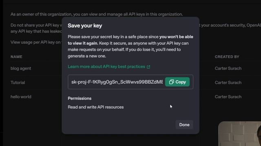Click the CREATED BY column header
This screenshot has height=146, width=261.
click(x=227, y=57)
